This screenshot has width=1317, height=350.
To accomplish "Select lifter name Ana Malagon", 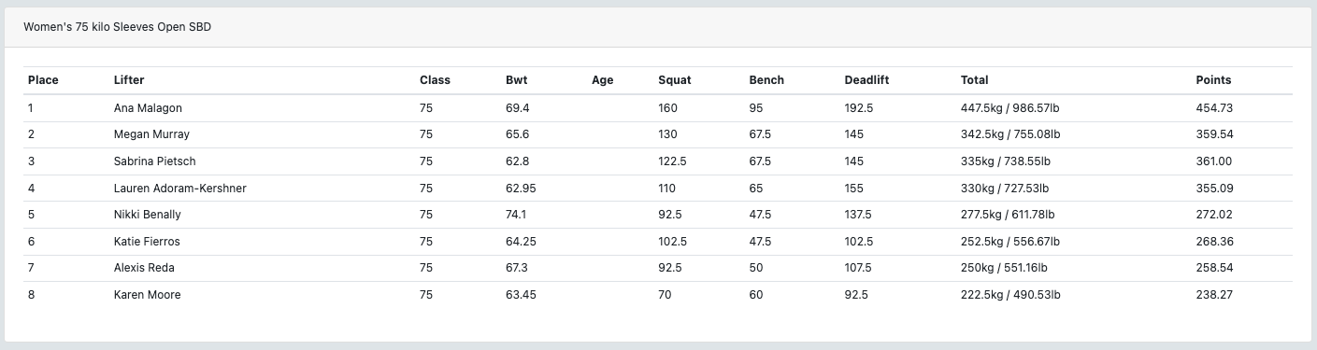I will tap(148, 108).
